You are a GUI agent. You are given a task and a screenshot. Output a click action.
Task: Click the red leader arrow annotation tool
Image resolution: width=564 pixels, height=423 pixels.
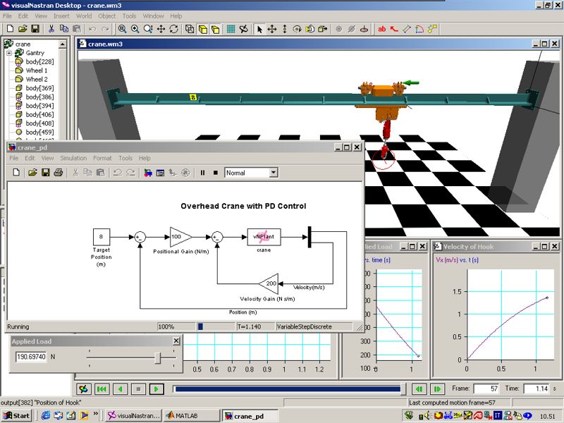tap(395, 29)
